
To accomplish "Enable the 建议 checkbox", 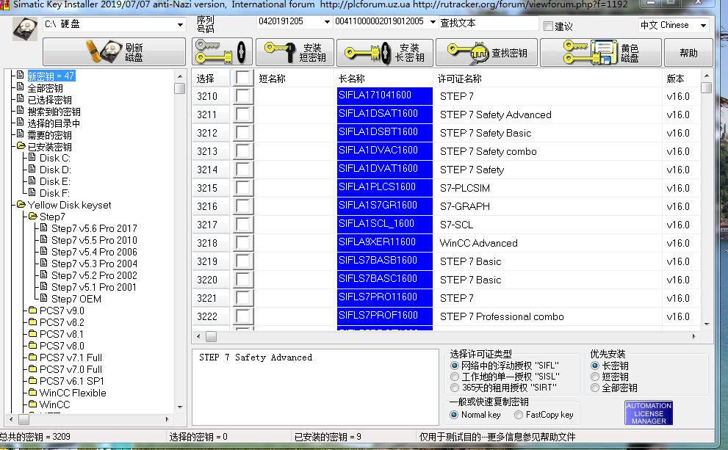I will tap(548, 26).
